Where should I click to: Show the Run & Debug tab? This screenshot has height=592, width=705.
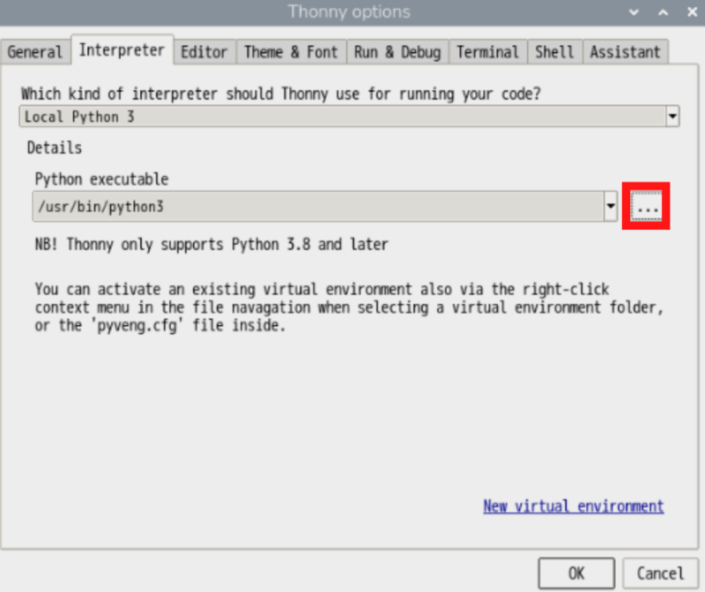pos(397,52)
